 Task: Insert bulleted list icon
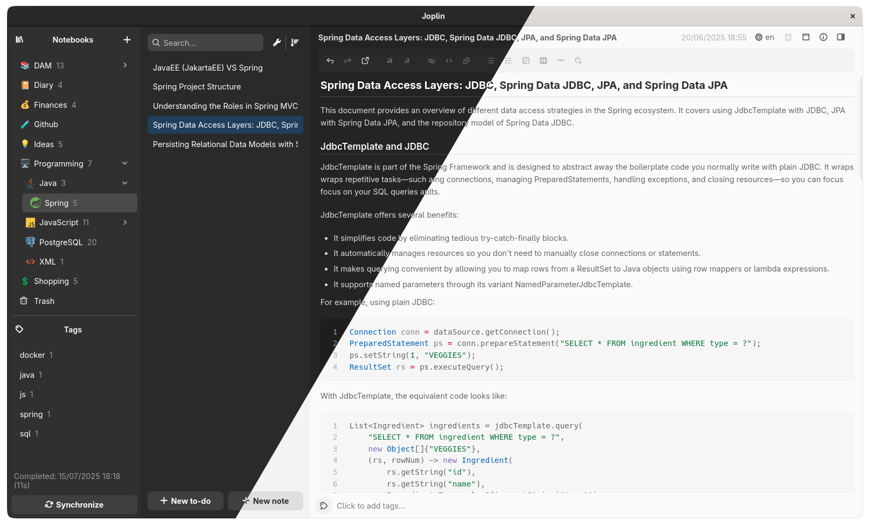point(490,61)
